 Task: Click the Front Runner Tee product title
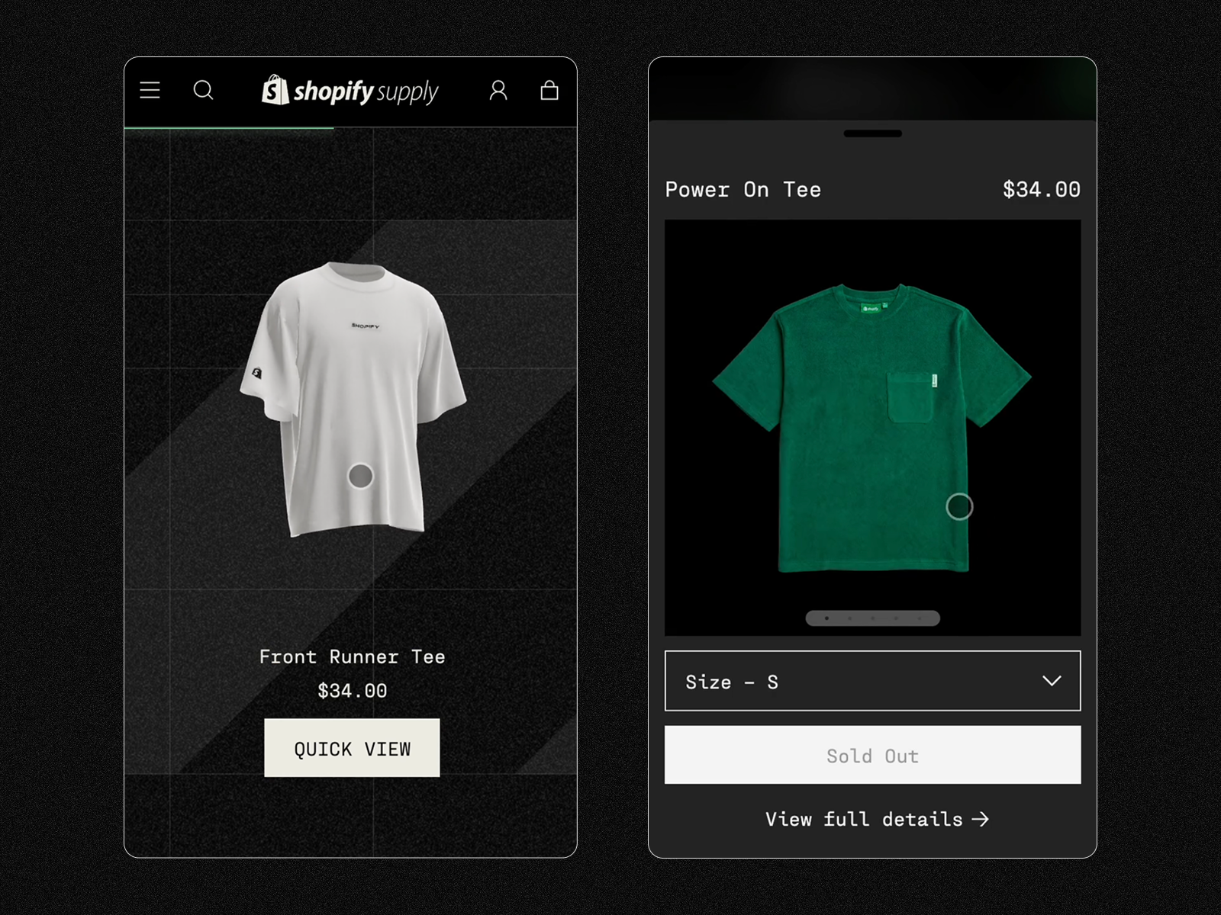point(352,657)
